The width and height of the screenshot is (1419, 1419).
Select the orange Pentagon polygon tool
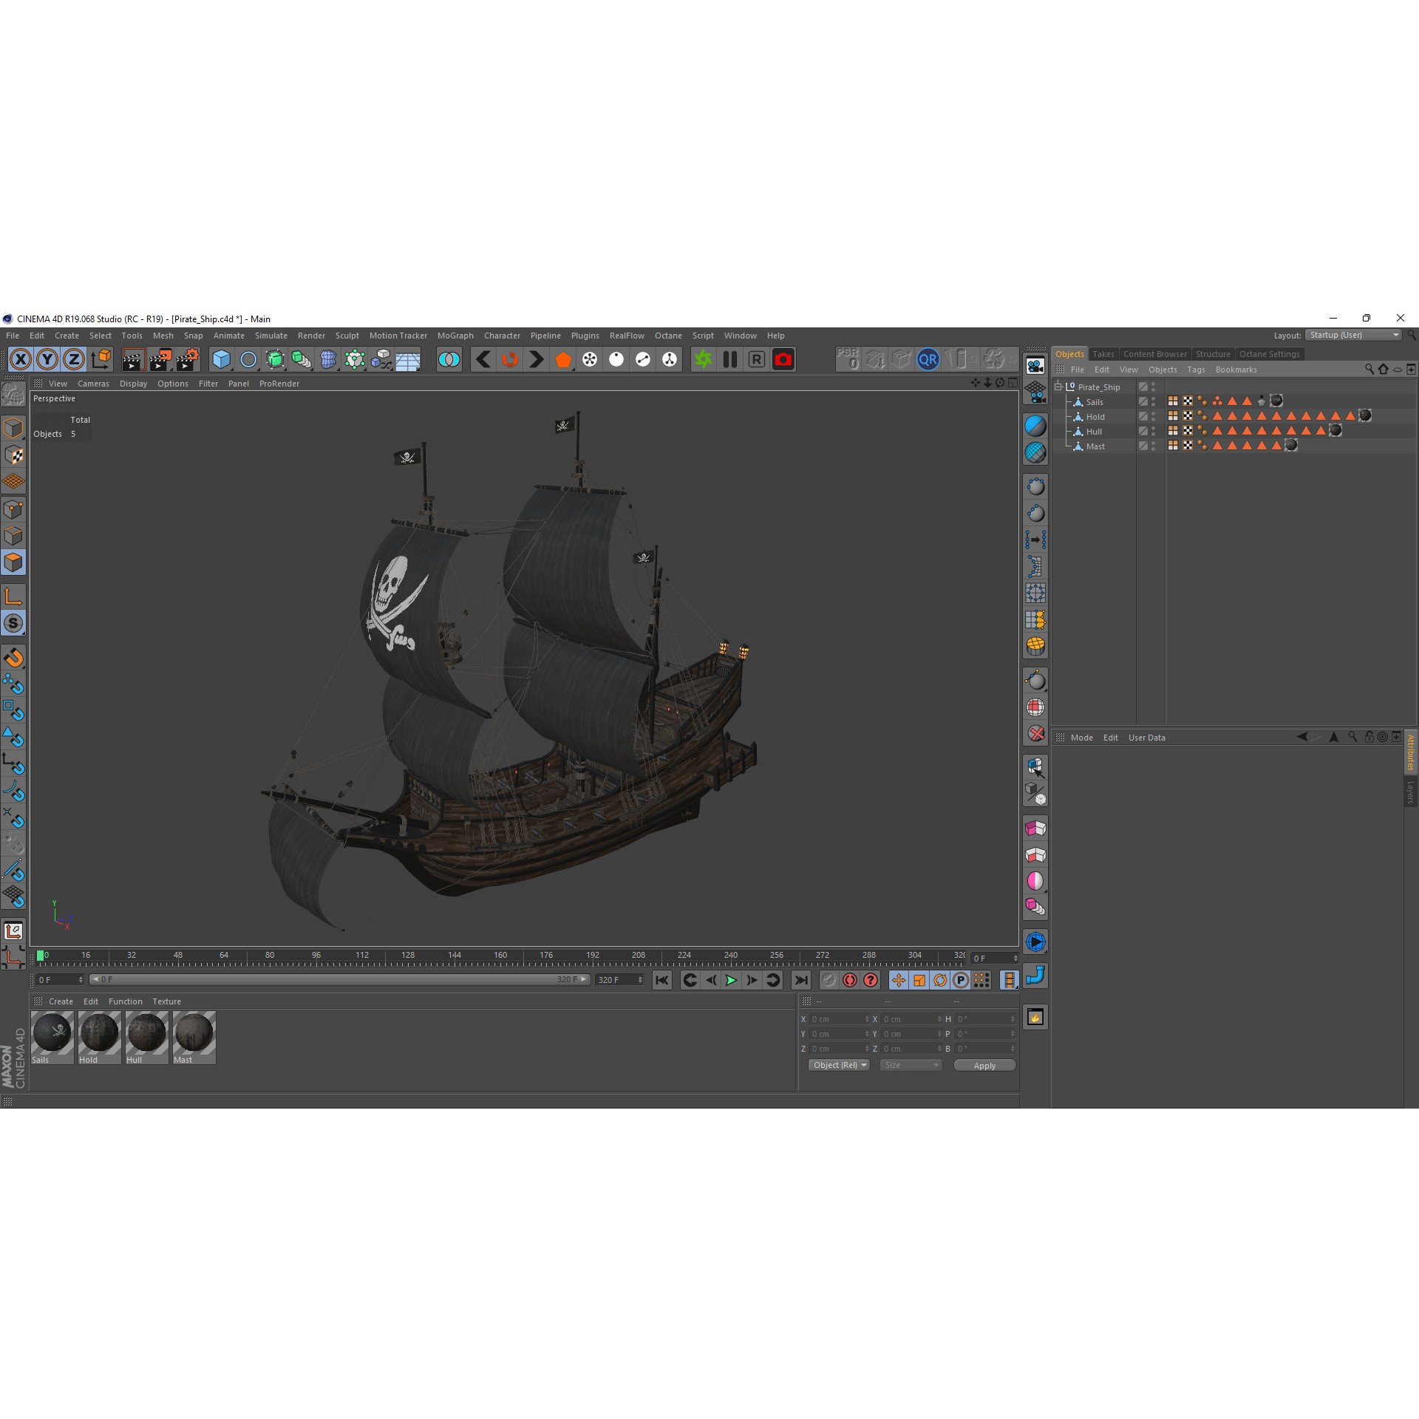565,359
